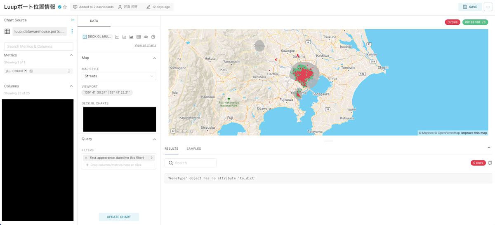495x225 pixels.
Task: Click the OpenStreetMap attribution link
Action: (447, 133)
